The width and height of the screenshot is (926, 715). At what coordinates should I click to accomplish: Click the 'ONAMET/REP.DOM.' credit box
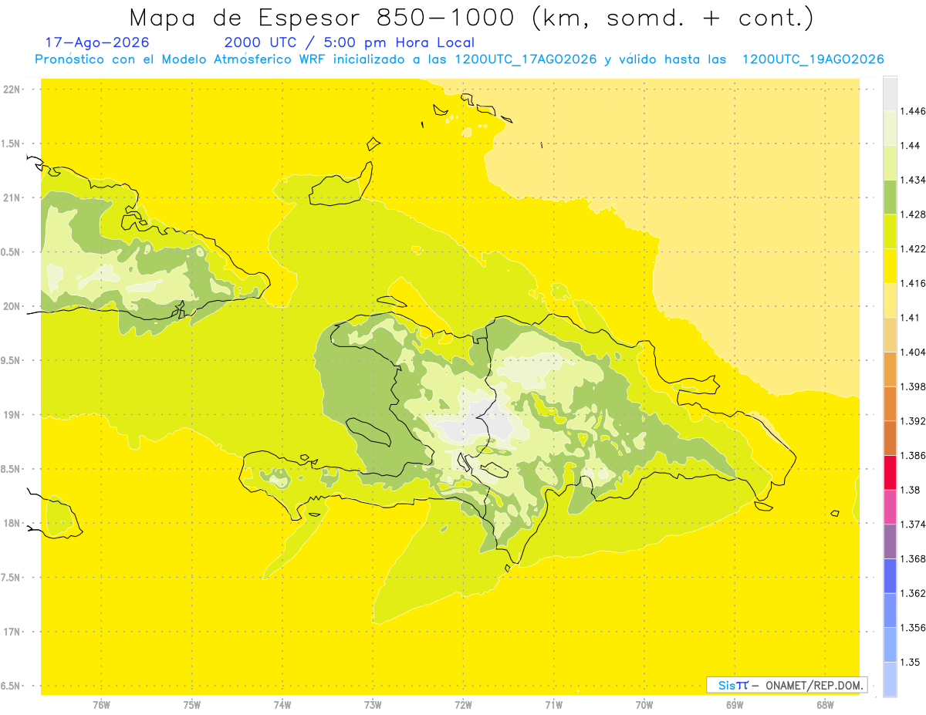coord(786,685)
